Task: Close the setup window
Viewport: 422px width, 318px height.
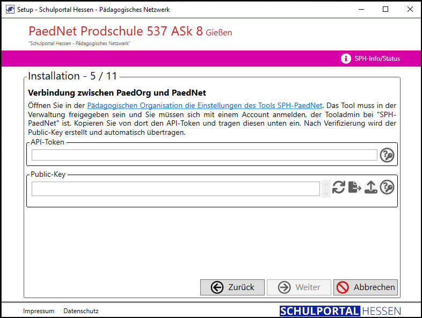Action: point(410,10)
